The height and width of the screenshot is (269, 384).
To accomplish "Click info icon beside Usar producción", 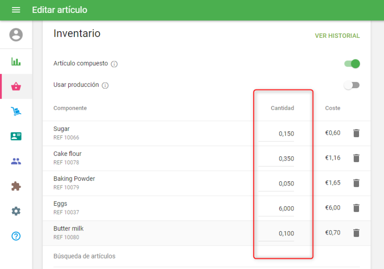I will click(105, 85).
